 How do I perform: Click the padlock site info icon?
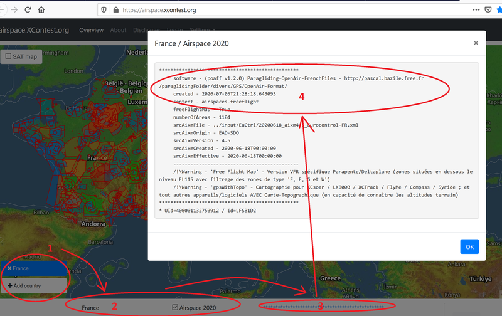[116, 10]
